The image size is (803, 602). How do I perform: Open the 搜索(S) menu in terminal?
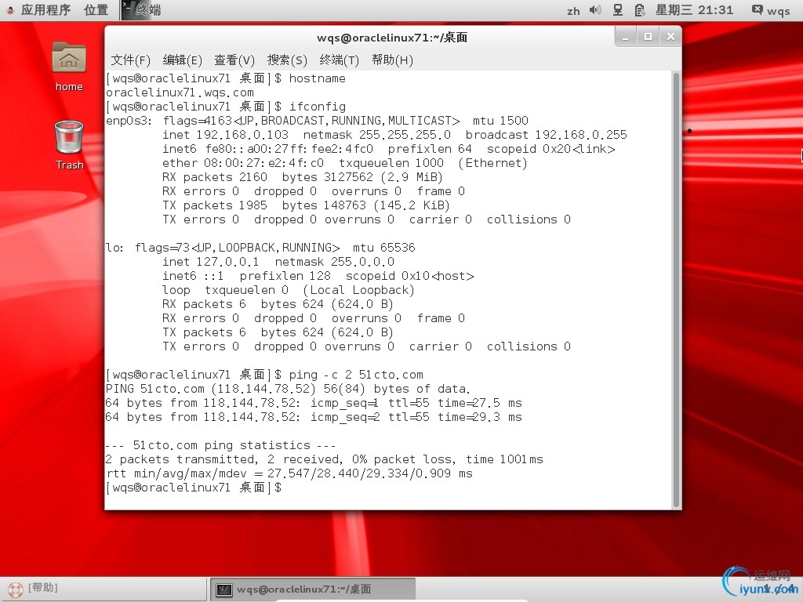[x=287, y=60]
